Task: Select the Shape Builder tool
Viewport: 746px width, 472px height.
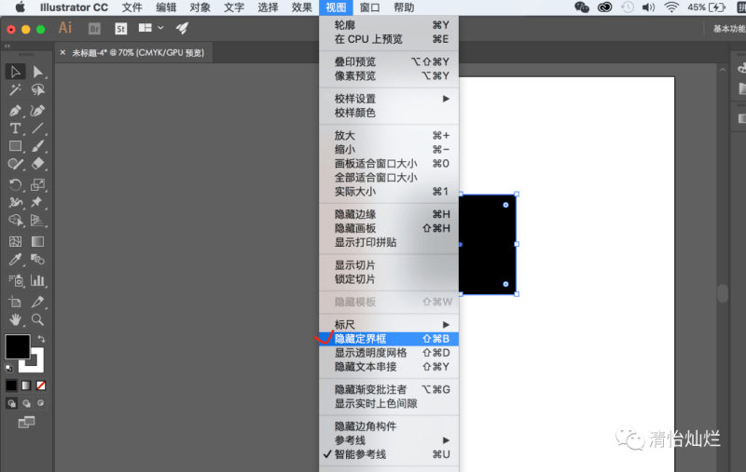Action: [x=15, y=221]
